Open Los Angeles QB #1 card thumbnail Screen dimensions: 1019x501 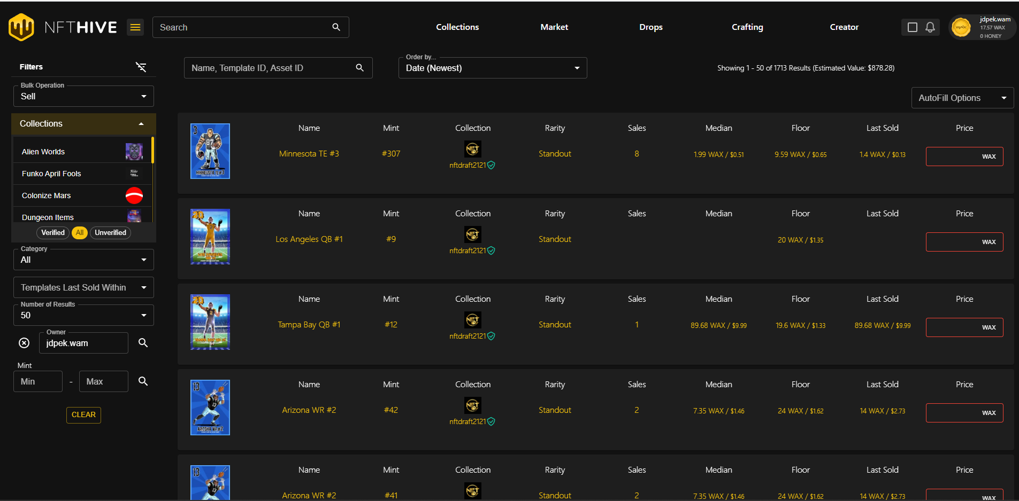[210, 237]
